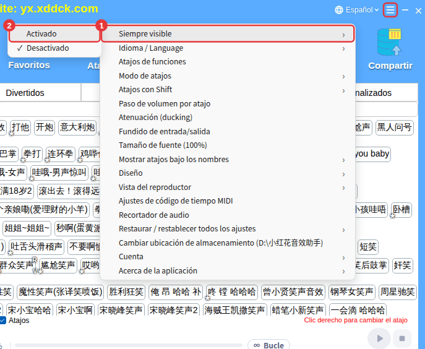Screen dimensions: 425x349
Task: Play the 魔性笑声(张译笑喷饭) sound button
Action: (61, 292)
